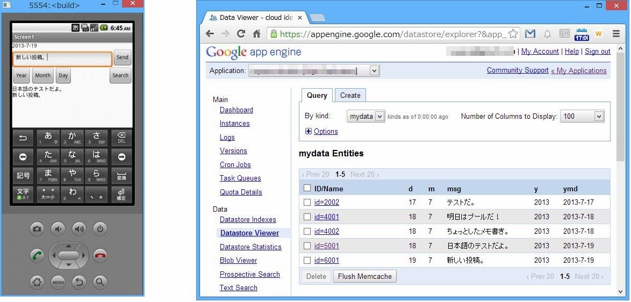The image size is (631, 302).
Task: Tap the green call button on emulator
Action: pos(37,255)
